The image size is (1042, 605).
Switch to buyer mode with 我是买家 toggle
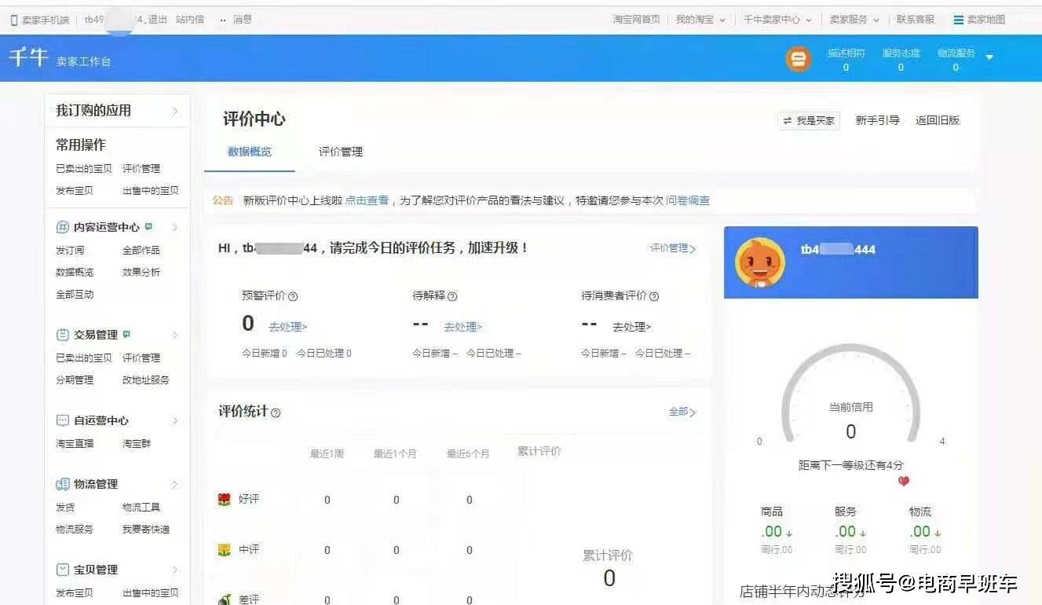point(808,120)
